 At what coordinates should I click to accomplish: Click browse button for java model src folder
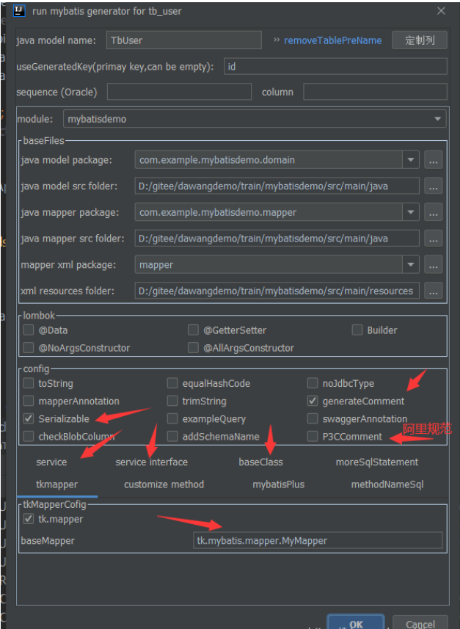pyautogui.click(x=434, y=186)
